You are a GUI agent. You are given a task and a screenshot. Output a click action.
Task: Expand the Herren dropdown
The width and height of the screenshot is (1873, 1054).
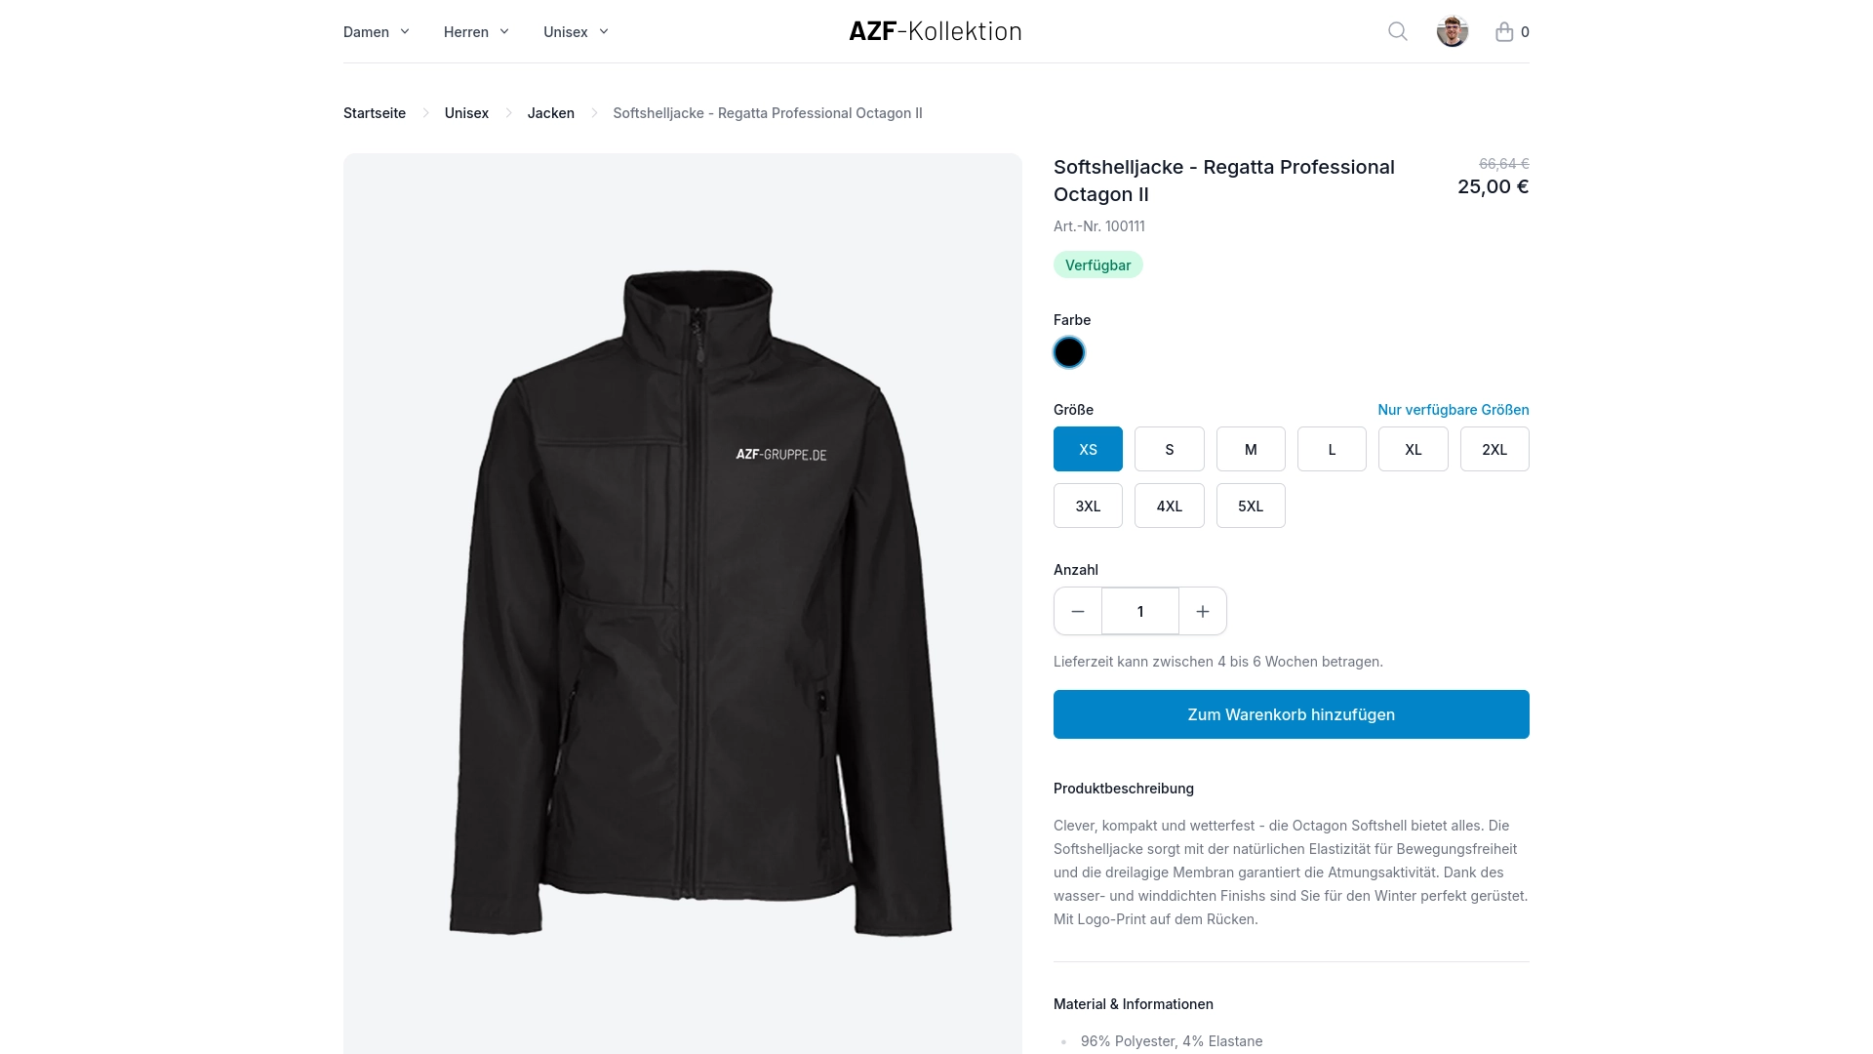[476, 31]
